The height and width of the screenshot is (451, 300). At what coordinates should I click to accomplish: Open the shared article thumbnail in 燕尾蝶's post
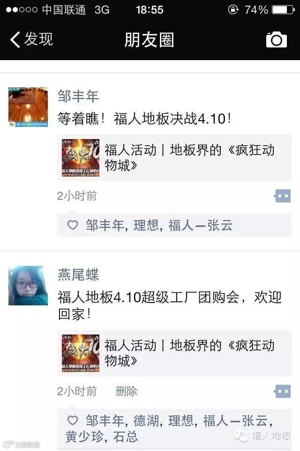(81, 353)
